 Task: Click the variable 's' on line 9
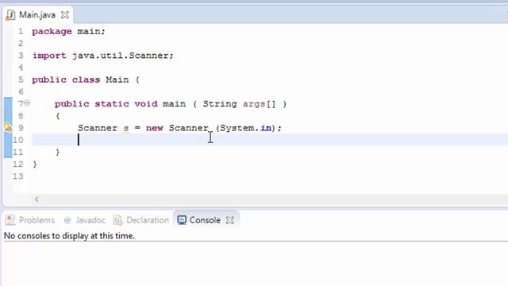pyautogui.click(x=126, y=128)
